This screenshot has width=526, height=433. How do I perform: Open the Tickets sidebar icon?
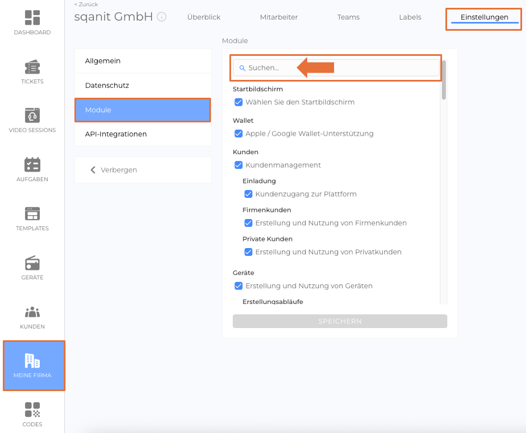click(x=32, y=67)
